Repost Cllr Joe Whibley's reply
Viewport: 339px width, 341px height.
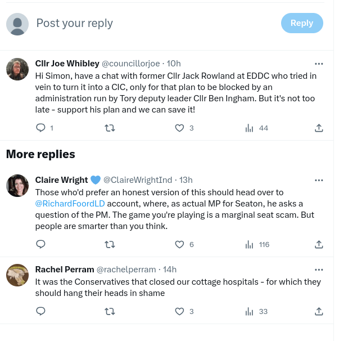tap(110, 128)
